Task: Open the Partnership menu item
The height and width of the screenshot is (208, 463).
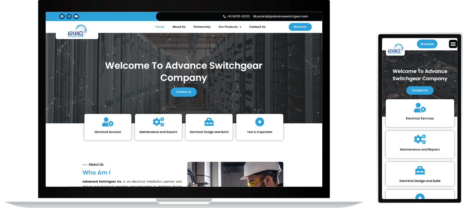Action: (x=202, y=27)
